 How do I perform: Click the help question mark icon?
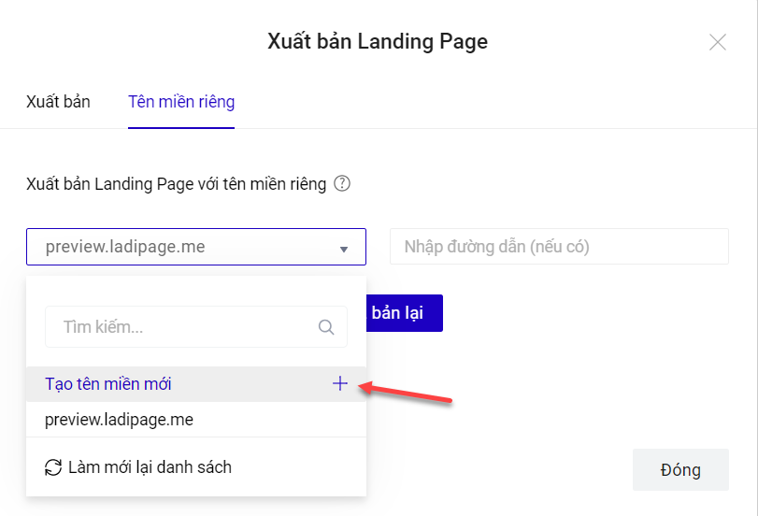(x=342, y=184)
